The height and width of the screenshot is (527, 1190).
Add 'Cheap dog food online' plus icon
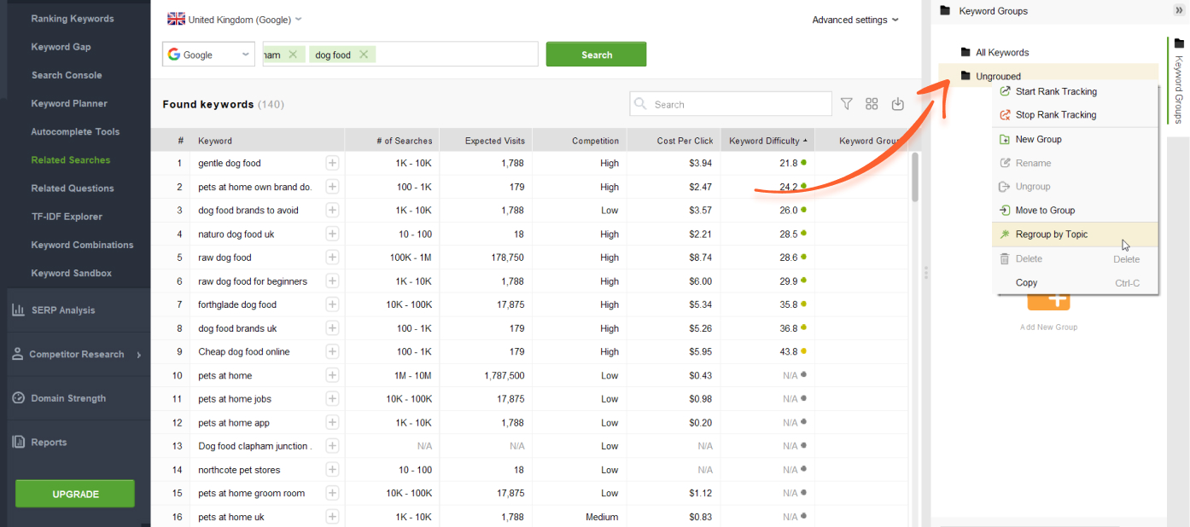[332, 351]
